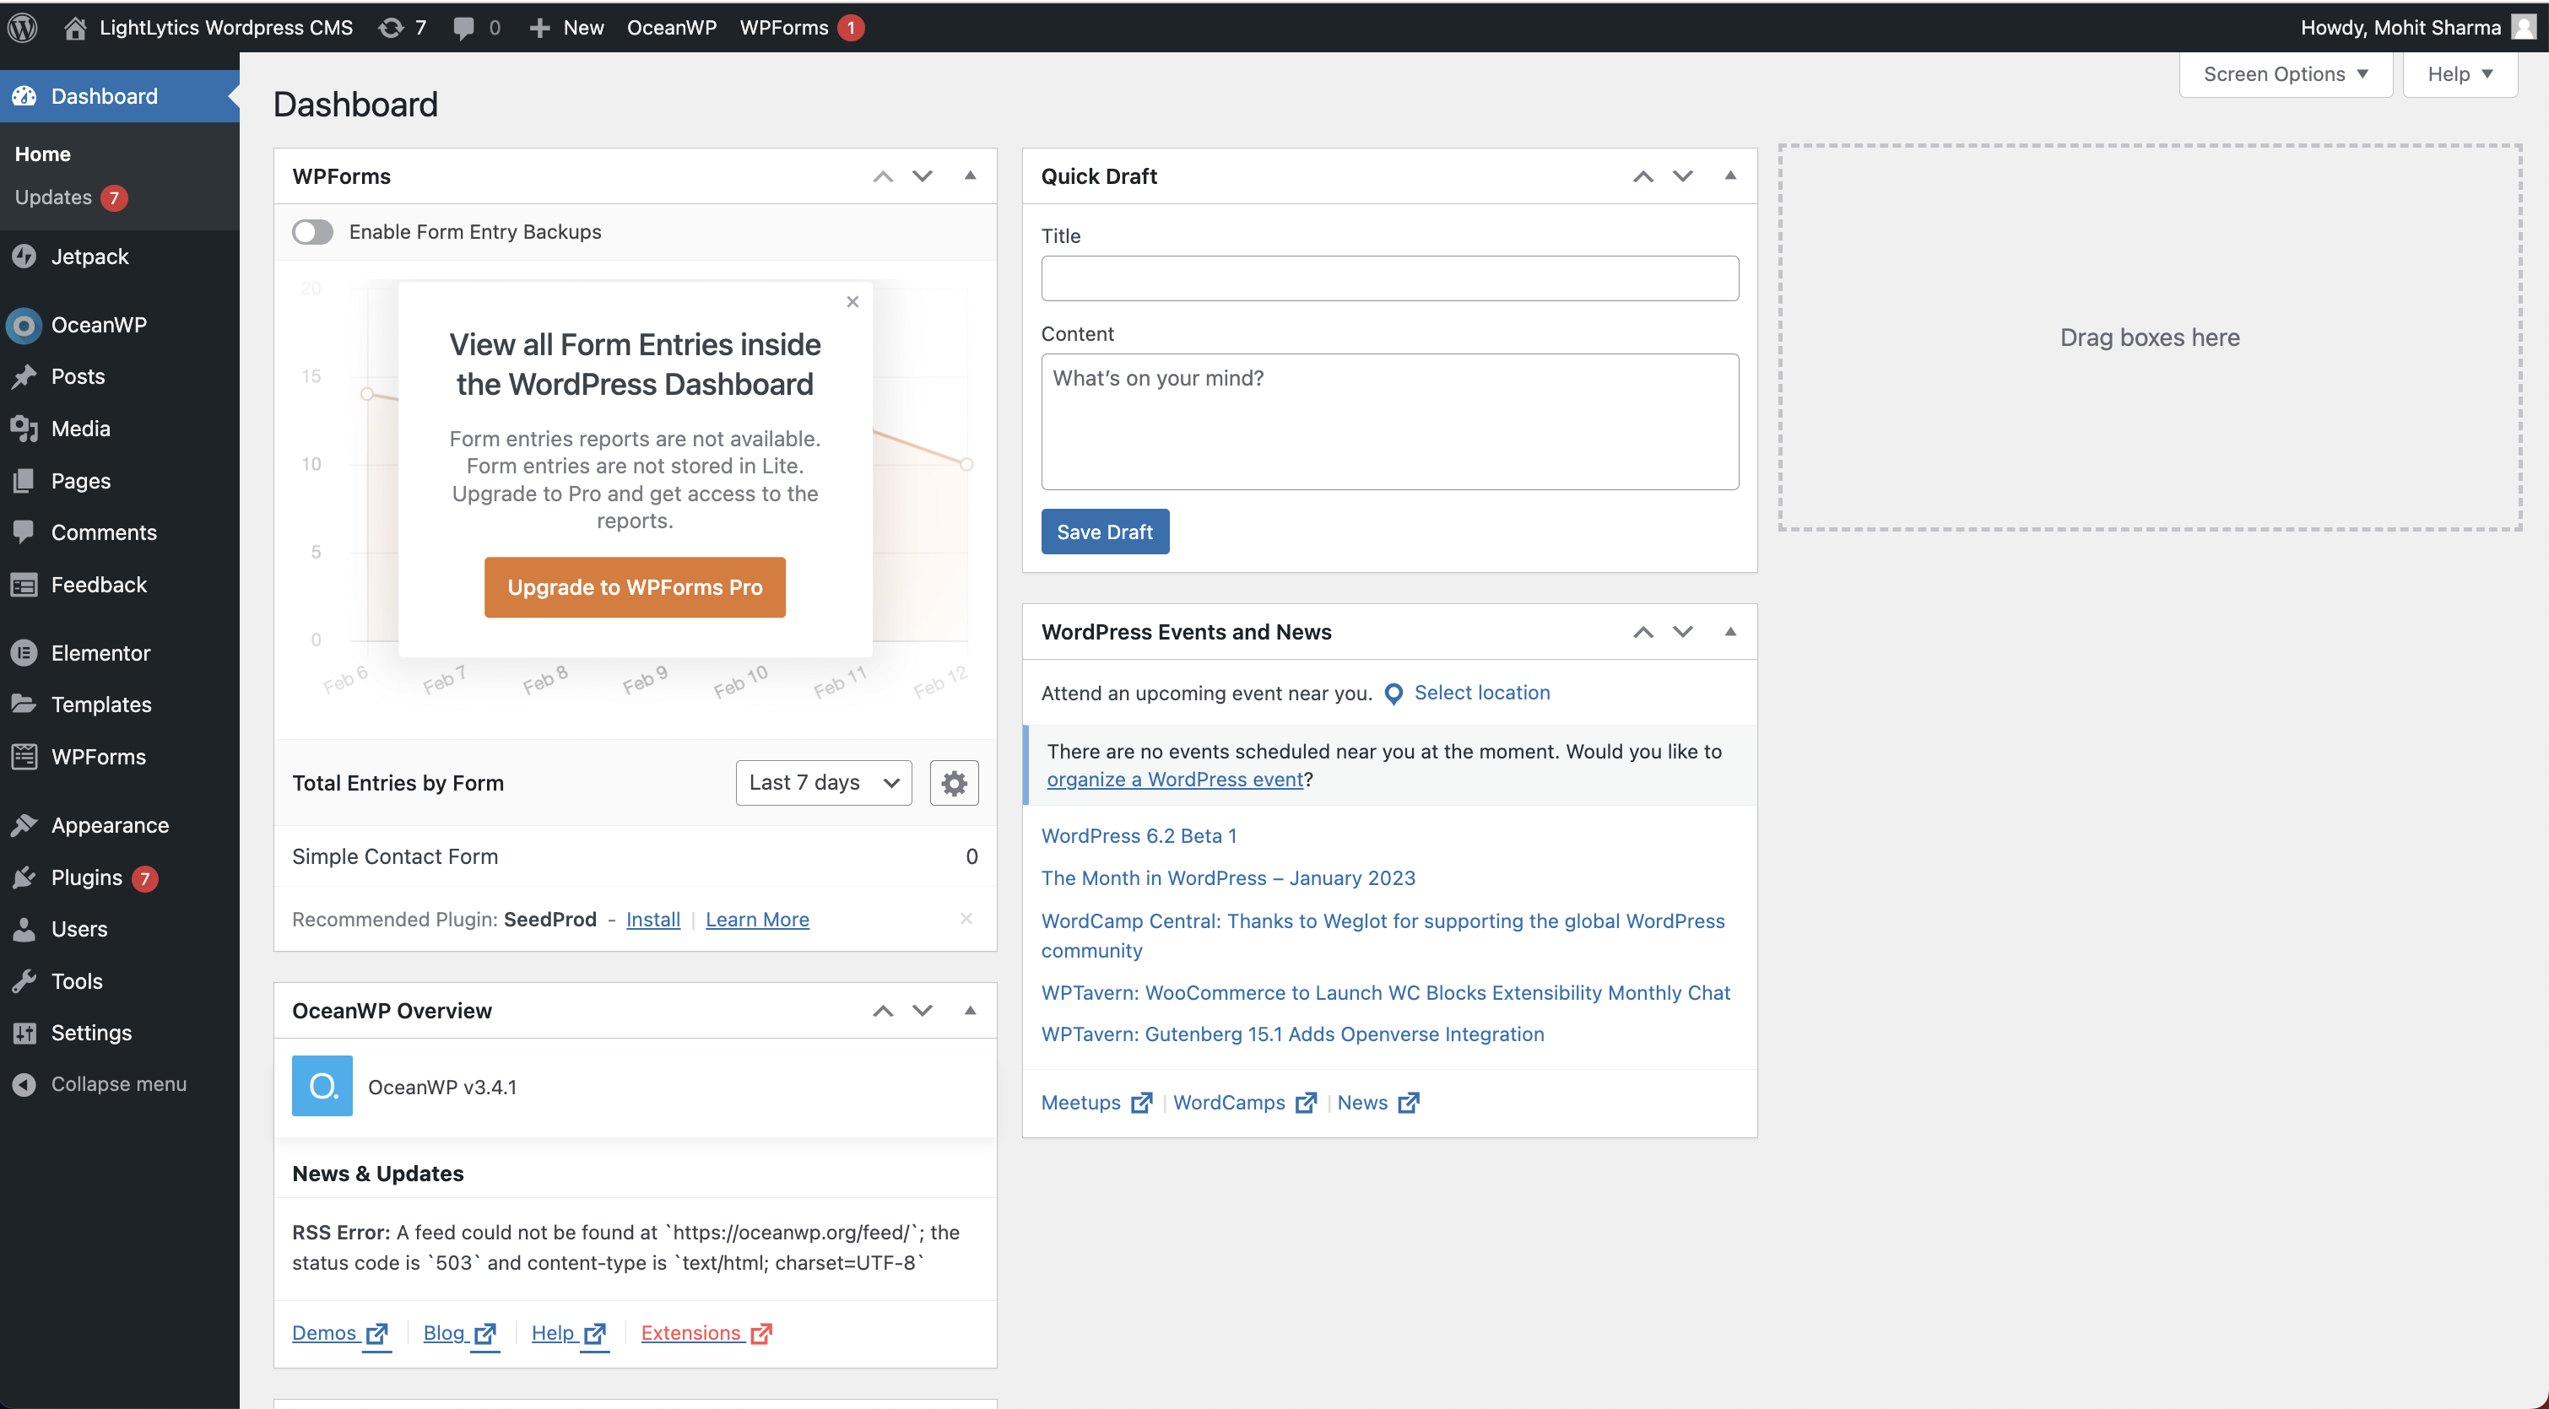The height and width of the screenshot is (1409, 2549).
Task: Click the Select location pin icon
Action: point(1393,694)
